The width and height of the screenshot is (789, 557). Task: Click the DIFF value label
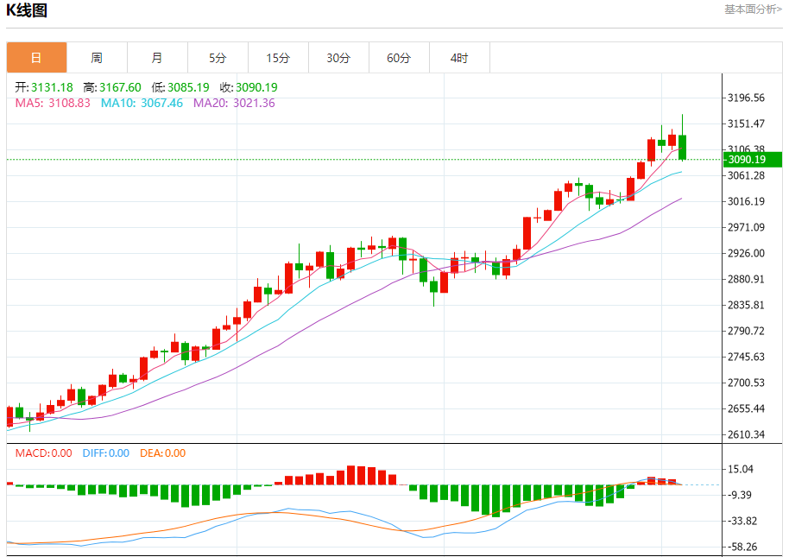(x=105, y=453)
